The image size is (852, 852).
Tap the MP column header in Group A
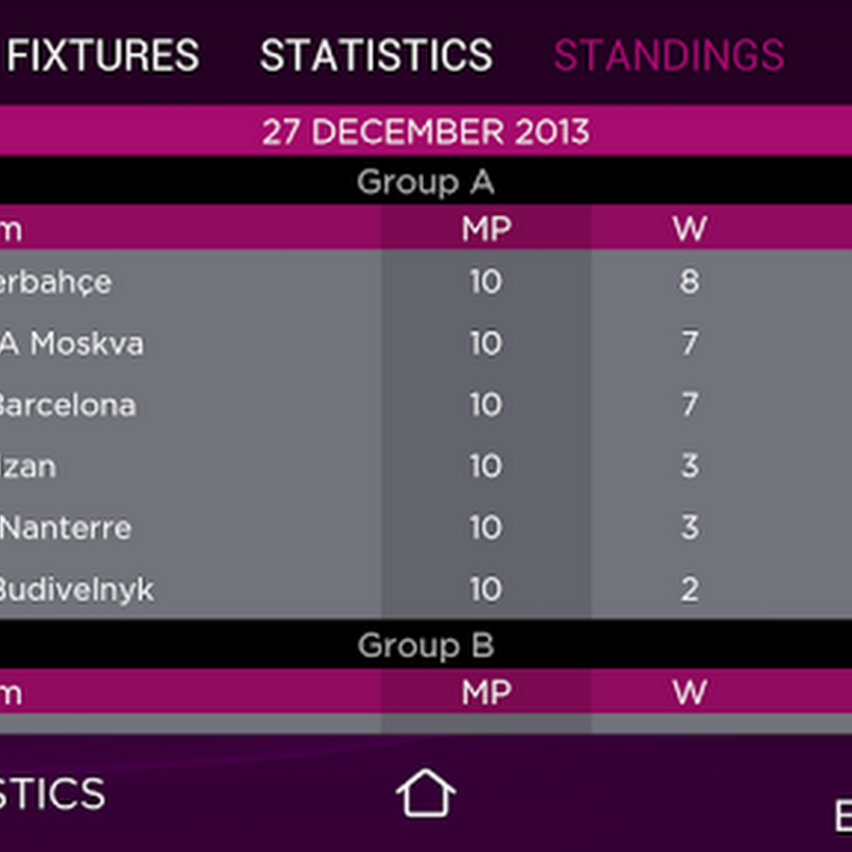tap(487, 228)
